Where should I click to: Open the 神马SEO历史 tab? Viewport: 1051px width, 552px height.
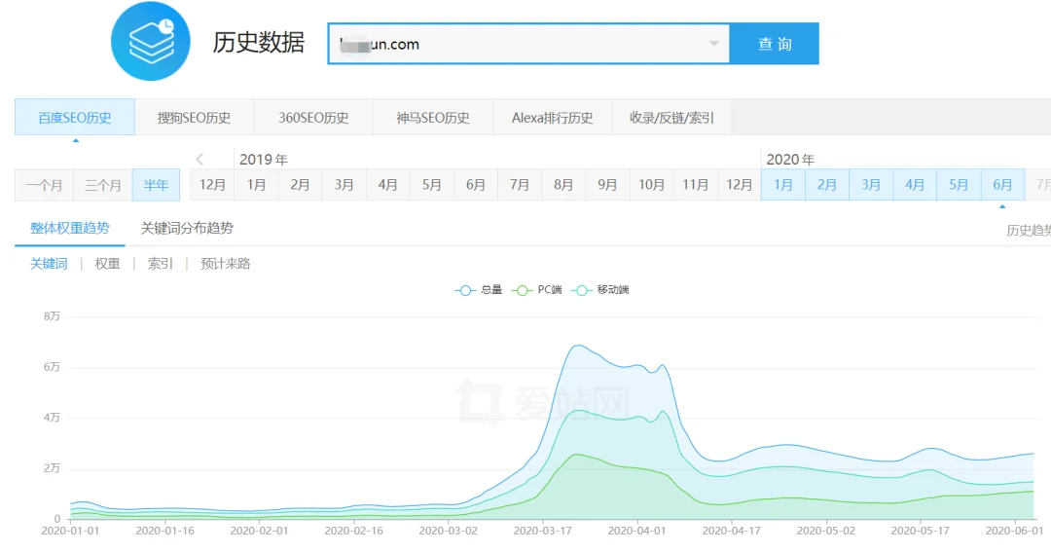[433, 118]
